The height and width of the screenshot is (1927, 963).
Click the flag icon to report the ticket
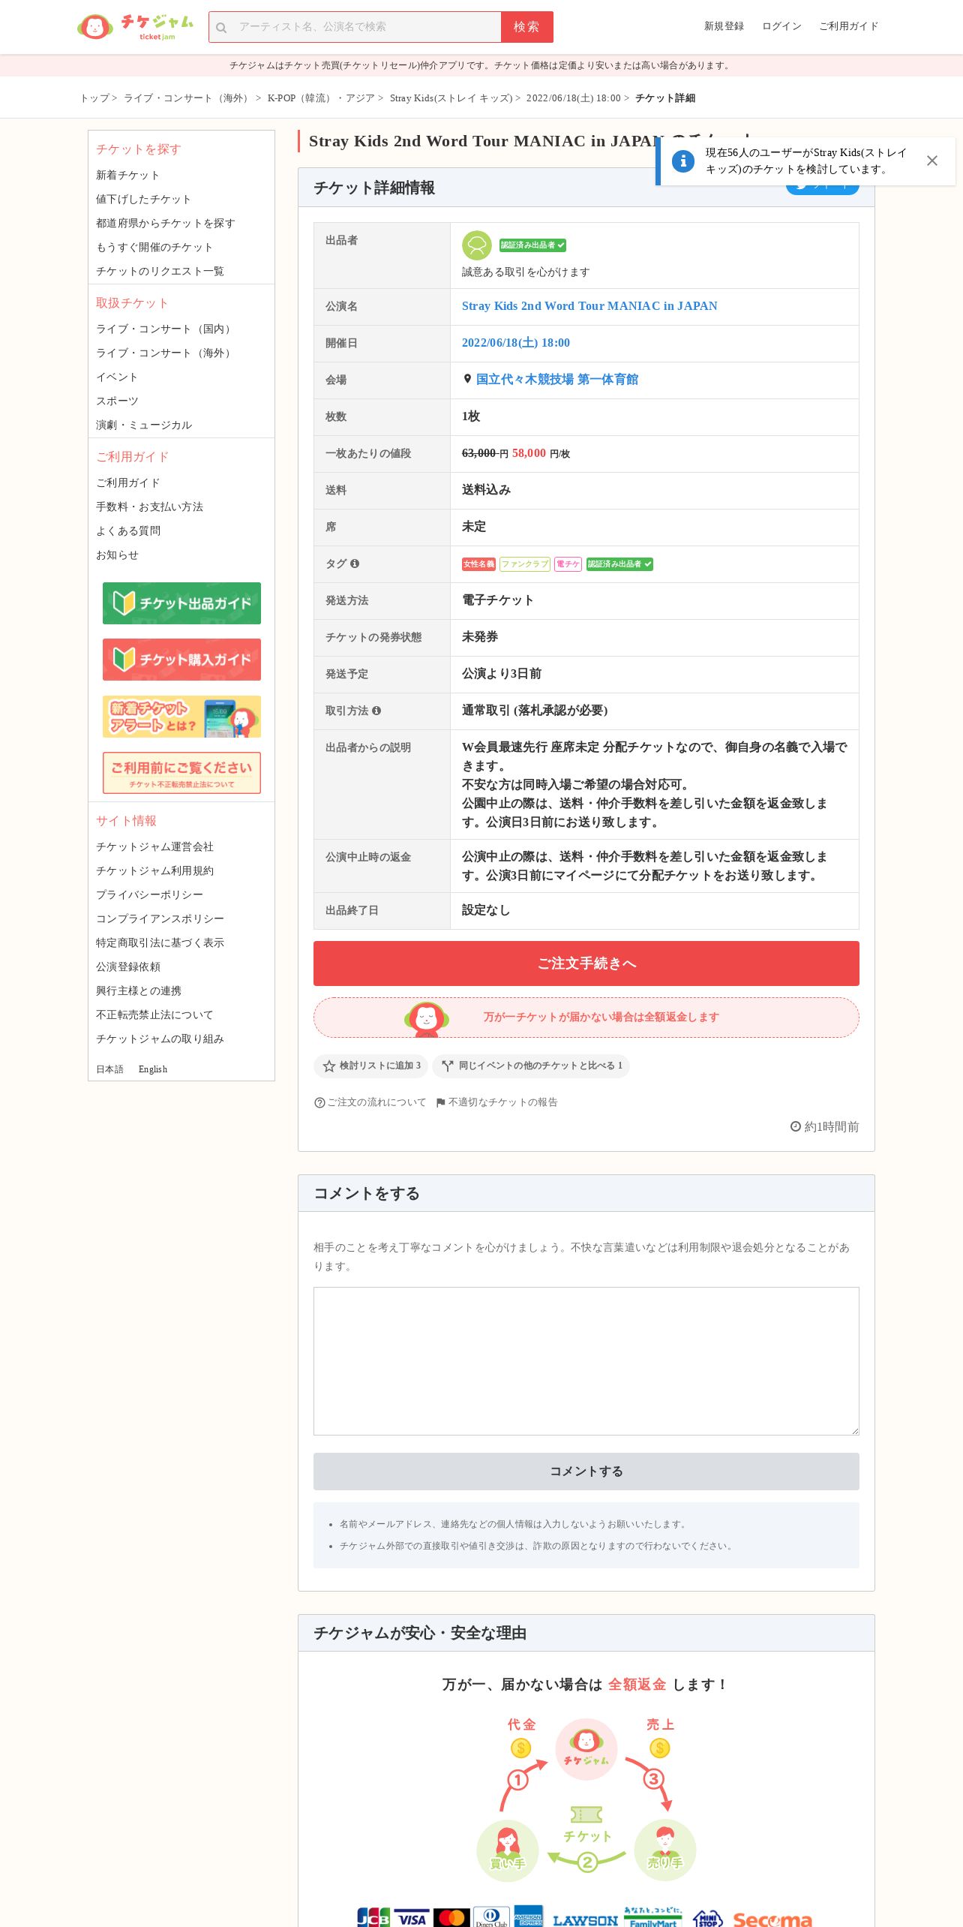click(441, 1102)
